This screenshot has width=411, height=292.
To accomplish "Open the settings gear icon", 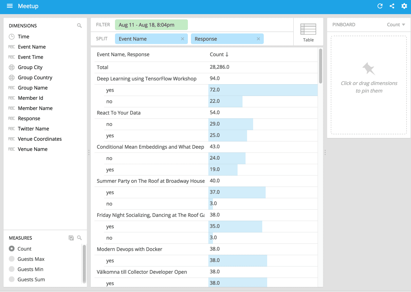I will click(404, 6).
